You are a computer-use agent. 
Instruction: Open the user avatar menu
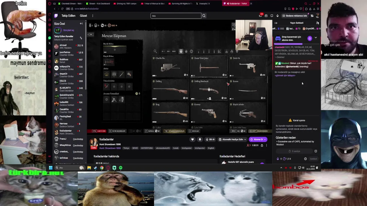coord(317,16)
